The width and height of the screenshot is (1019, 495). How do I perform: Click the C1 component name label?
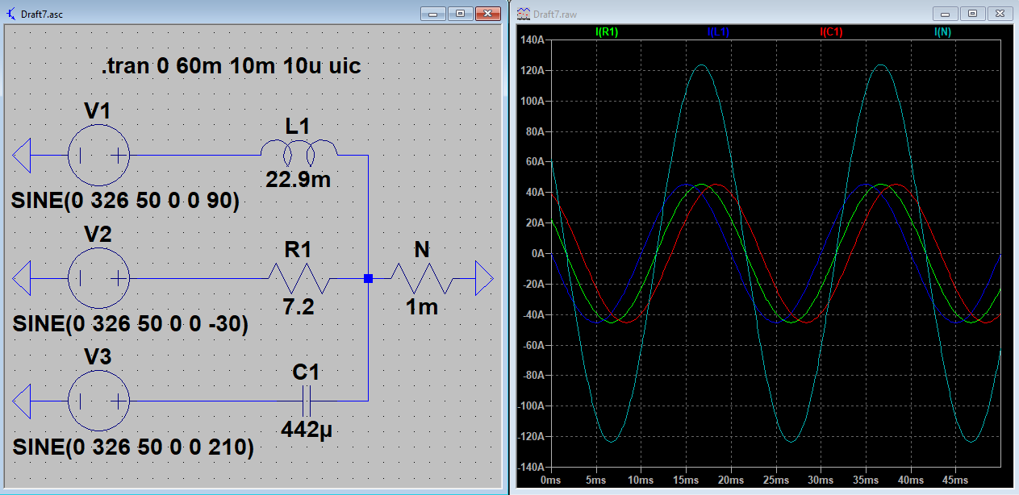tap(306, 372)
